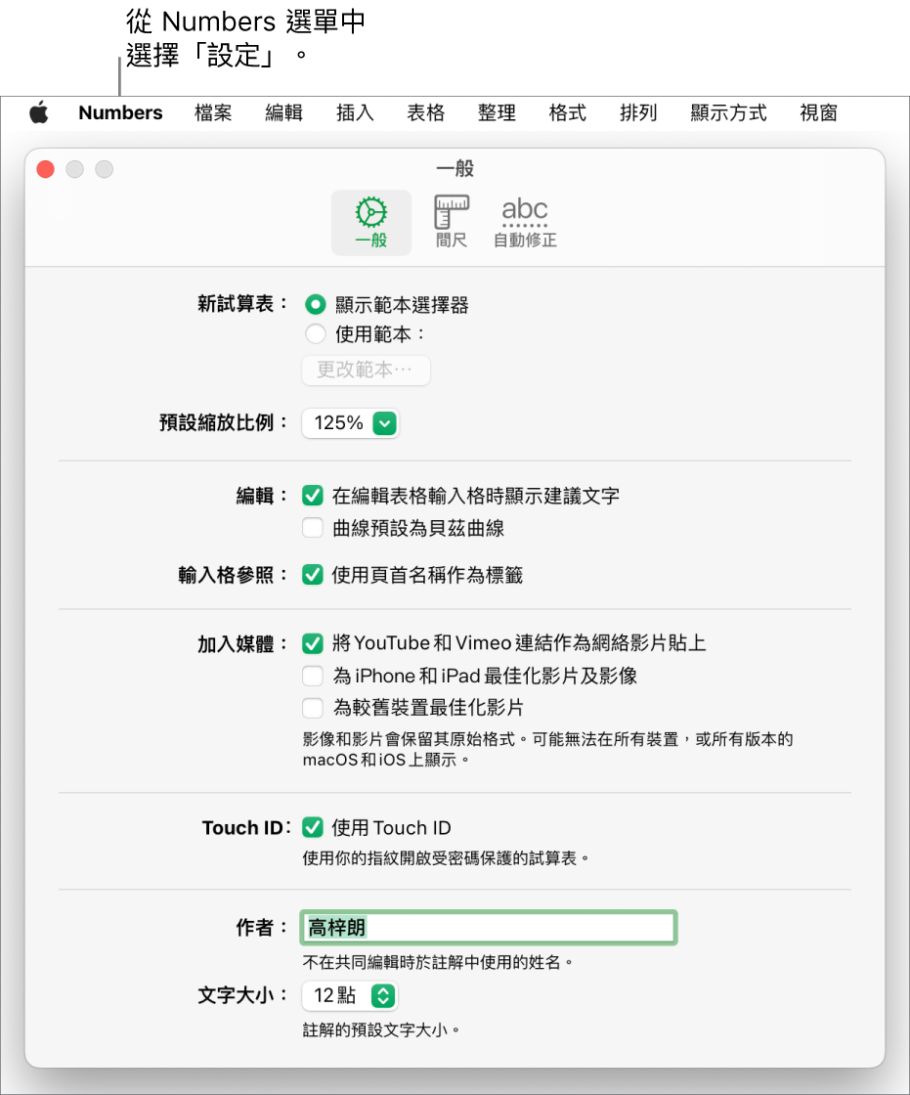Enable 為 iPhone 和 iPad 最佳化影片及影像
The width and height of the screenshot is (910, 1095).
pyautogui.click(x=312, y=676)
